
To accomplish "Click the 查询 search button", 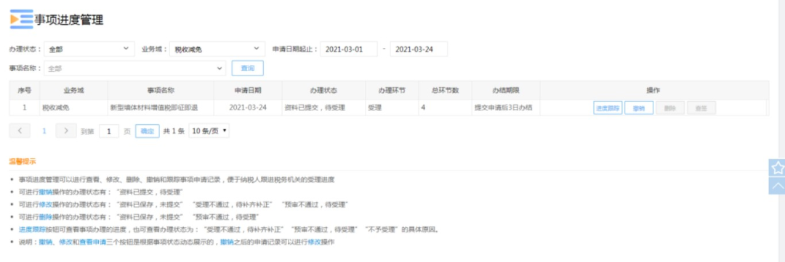I will [247, 68].
